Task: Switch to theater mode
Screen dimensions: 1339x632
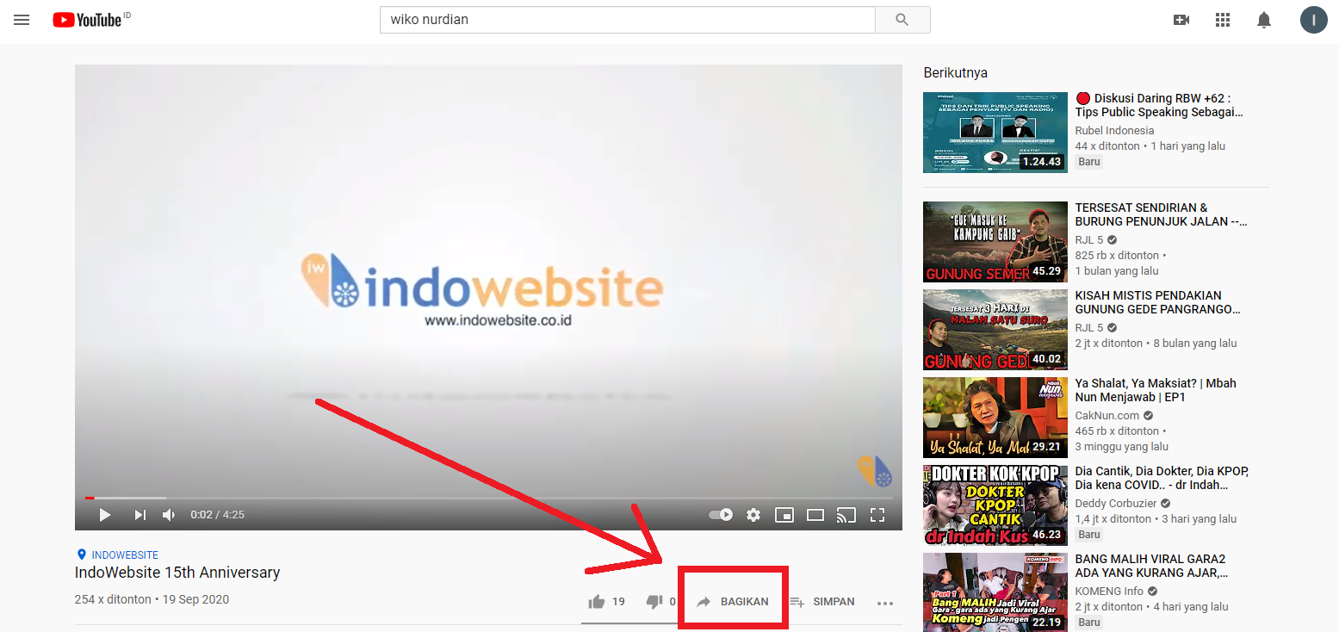Action: click(815, 514)
